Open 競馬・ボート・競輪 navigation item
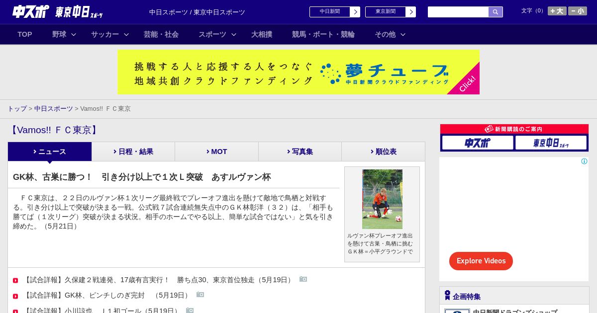 pos(323,34)
